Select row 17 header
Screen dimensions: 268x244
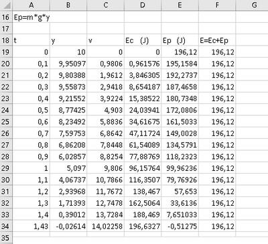6,29
